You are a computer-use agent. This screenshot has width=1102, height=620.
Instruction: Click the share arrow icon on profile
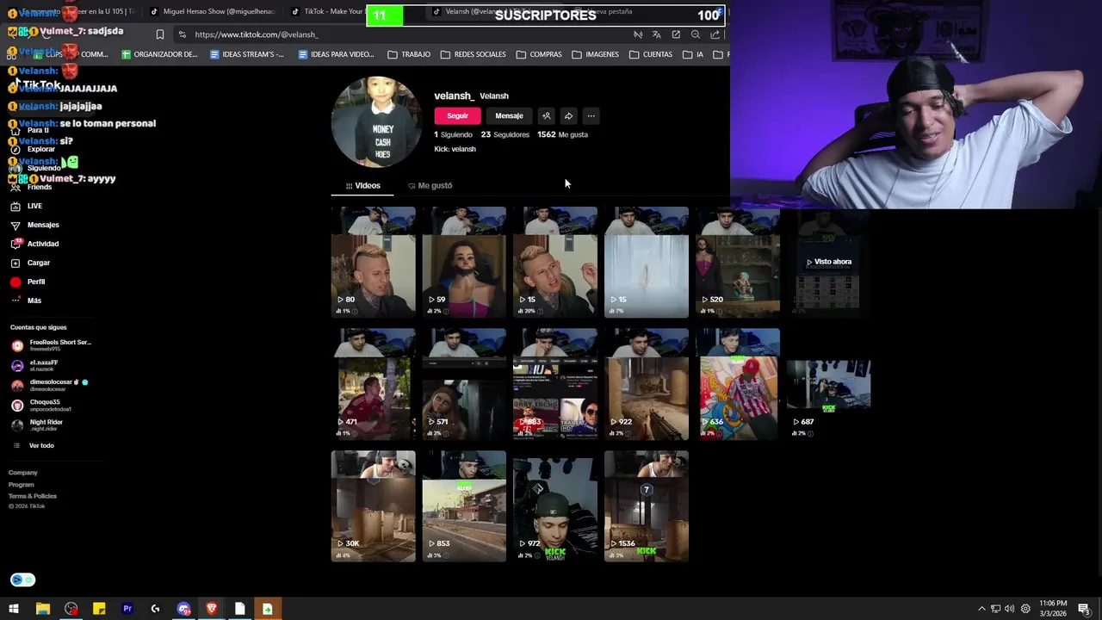point(568,115)
